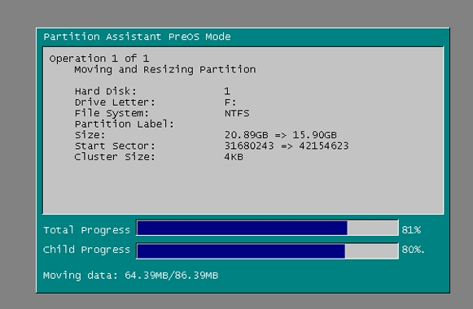Viewport: 473px width, 309px height.
Task: Click the Moving data status text
Action: 130,276
